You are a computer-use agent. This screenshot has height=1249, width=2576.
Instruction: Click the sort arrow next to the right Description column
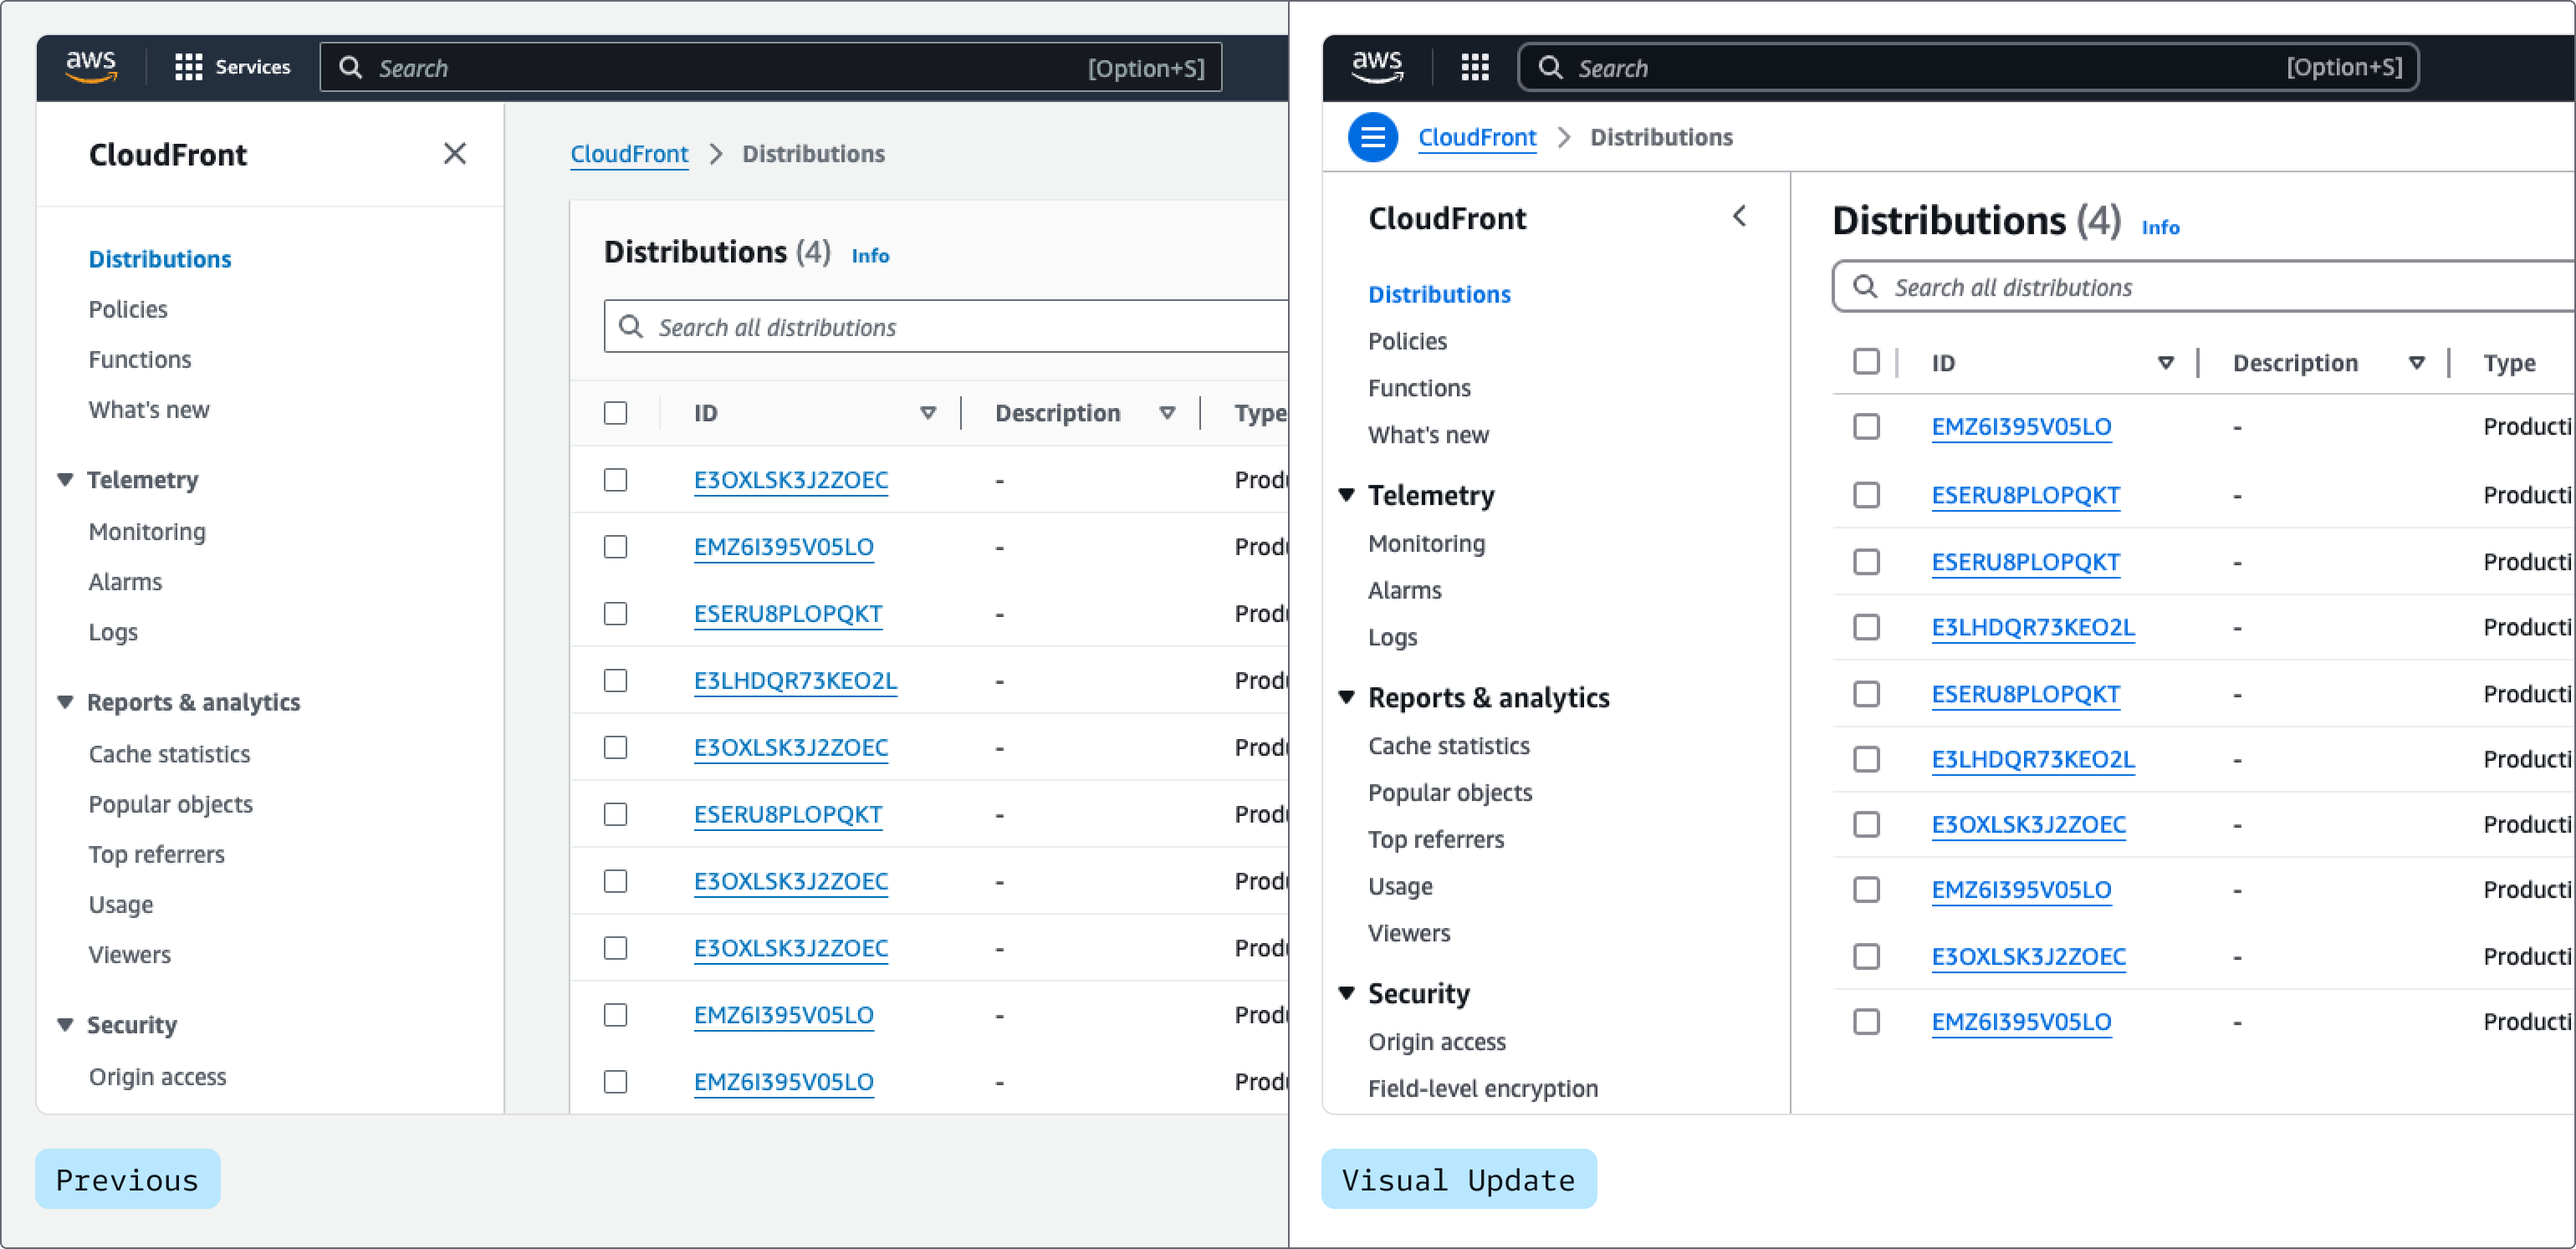[2416, 363]
